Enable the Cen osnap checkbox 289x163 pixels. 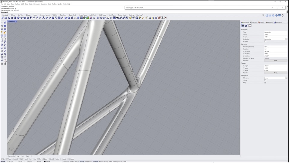coord(23,159)
